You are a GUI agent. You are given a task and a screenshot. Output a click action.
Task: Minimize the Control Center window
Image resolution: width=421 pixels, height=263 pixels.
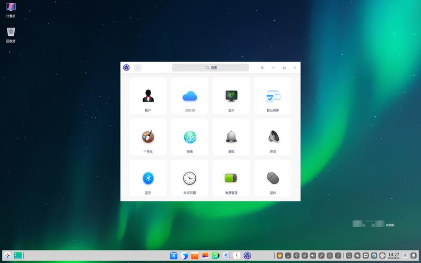coord(273,68)
